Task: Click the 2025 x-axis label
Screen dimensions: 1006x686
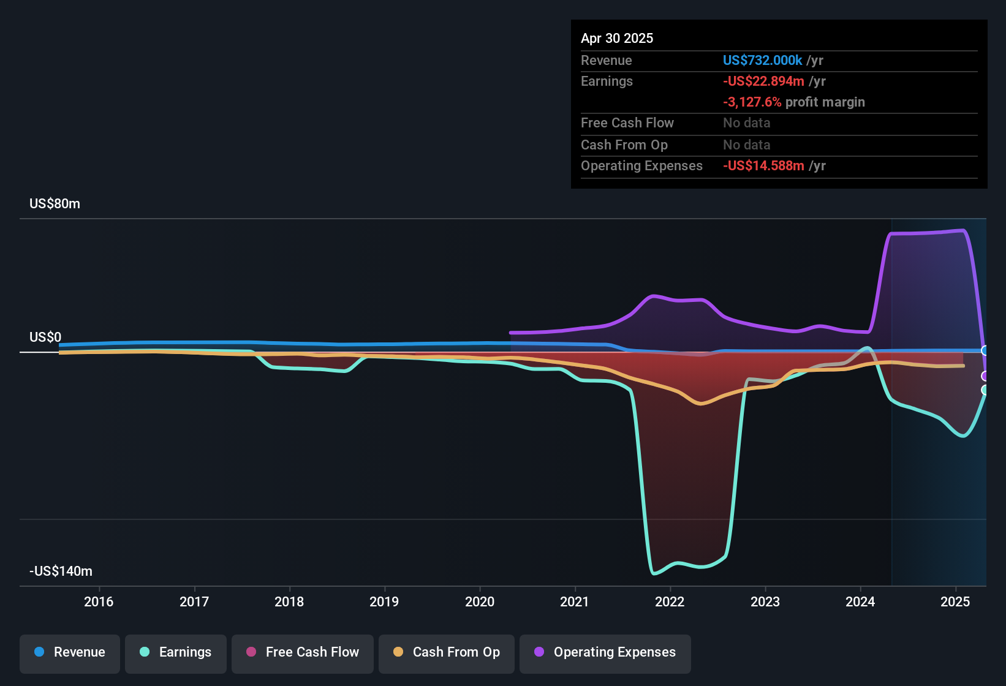Action: pyautogui.click(x=955, y=601)
